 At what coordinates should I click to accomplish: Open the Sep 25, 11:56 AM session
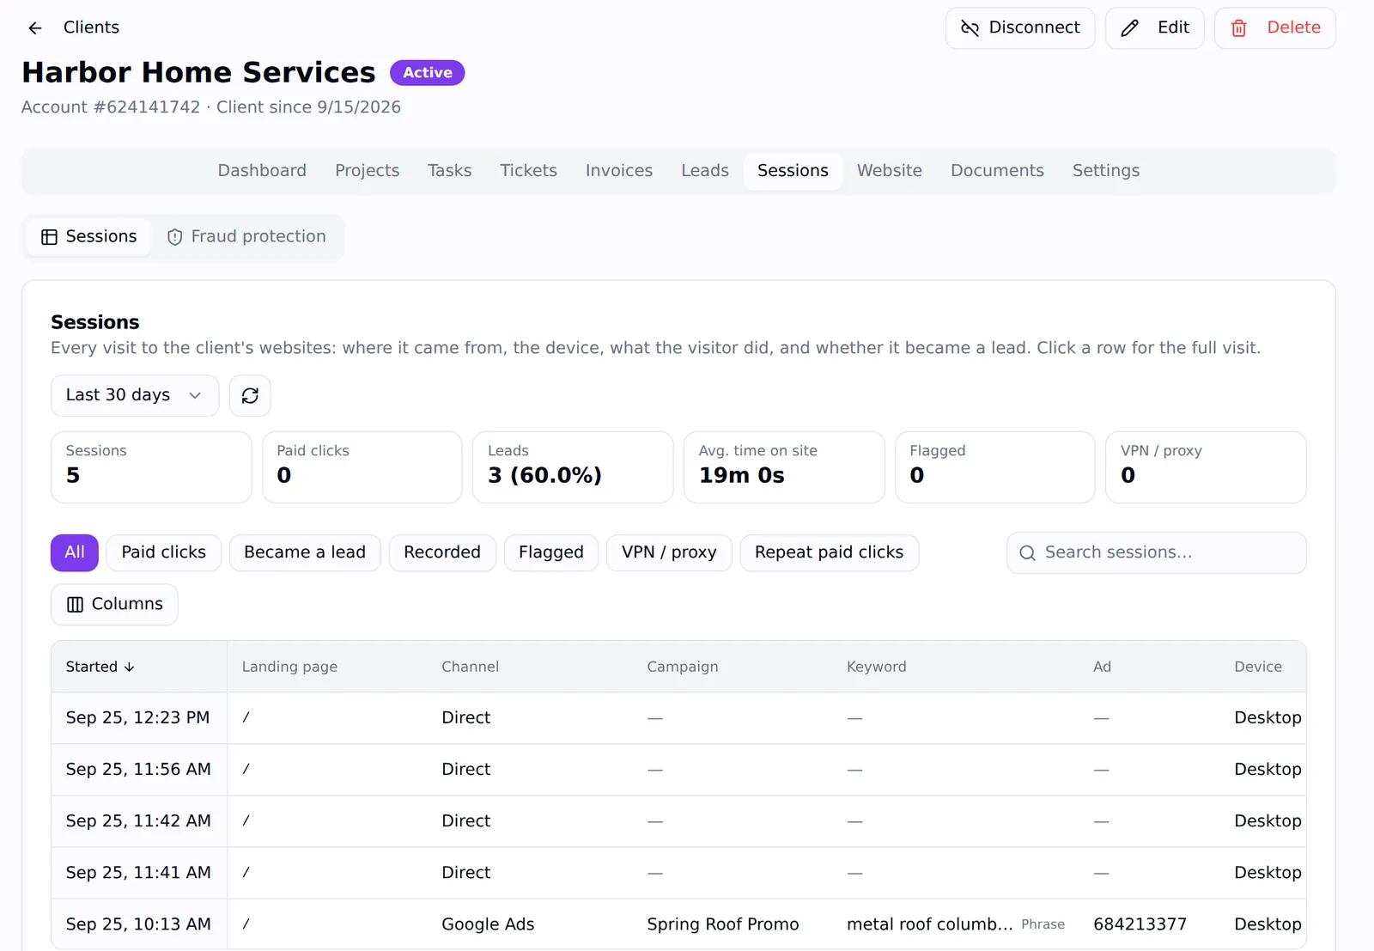click(x=678, y=770)
